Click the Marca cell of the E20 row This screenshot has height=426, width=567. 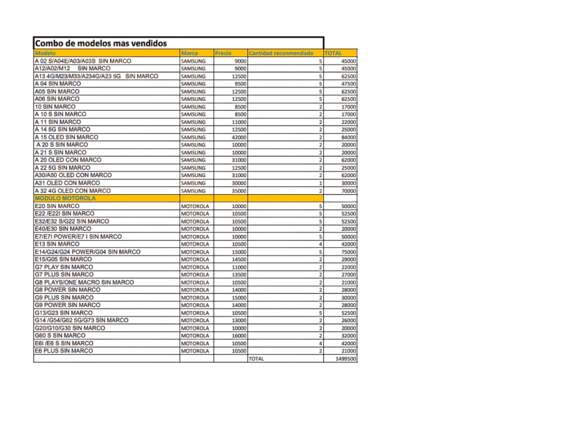pyautogui.click(x=195, y=206)
